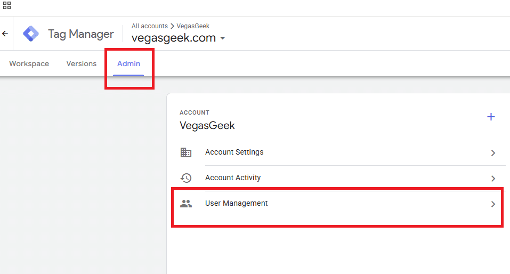Open the VegasGeek breadcrumb link
The width and height of the screenshot is (510, 274).
tap(193, 26)
